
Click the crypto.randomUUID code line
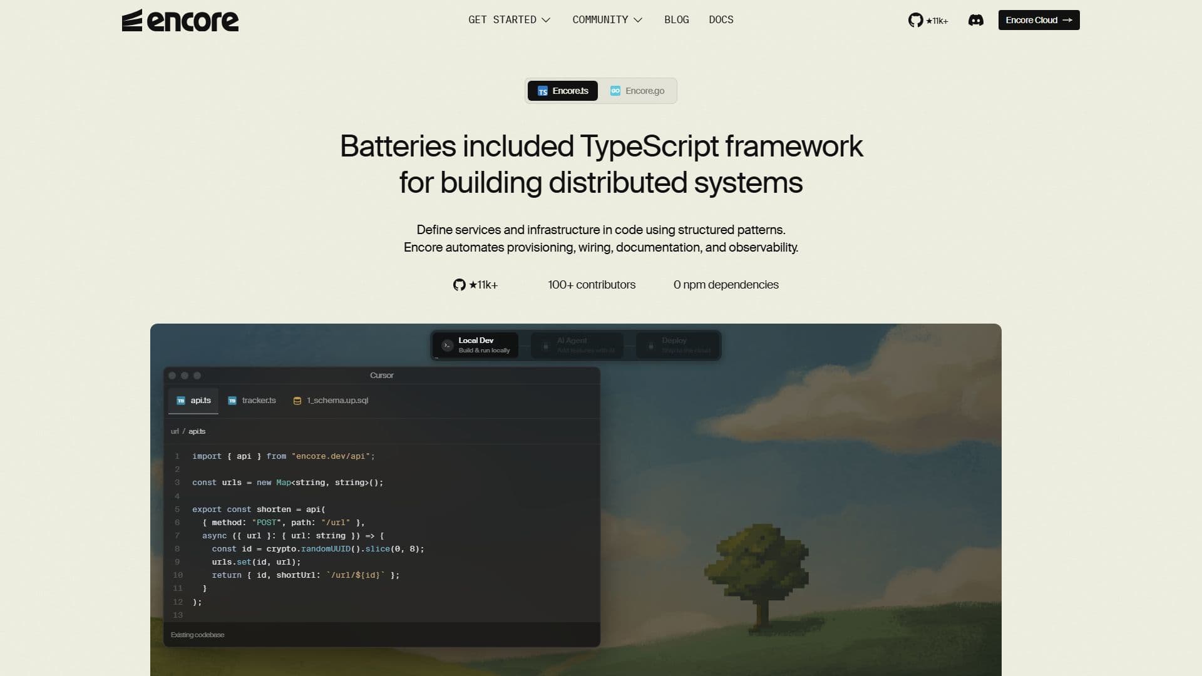click(318, 549)
